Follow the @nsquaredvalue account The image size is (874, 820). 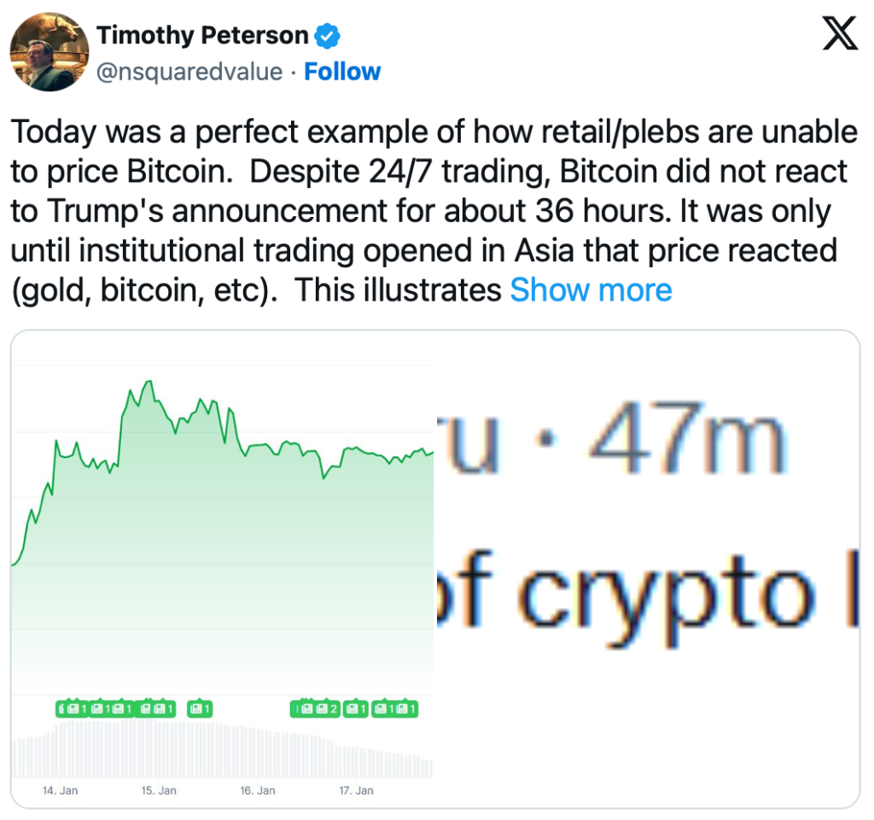[342, 72]
